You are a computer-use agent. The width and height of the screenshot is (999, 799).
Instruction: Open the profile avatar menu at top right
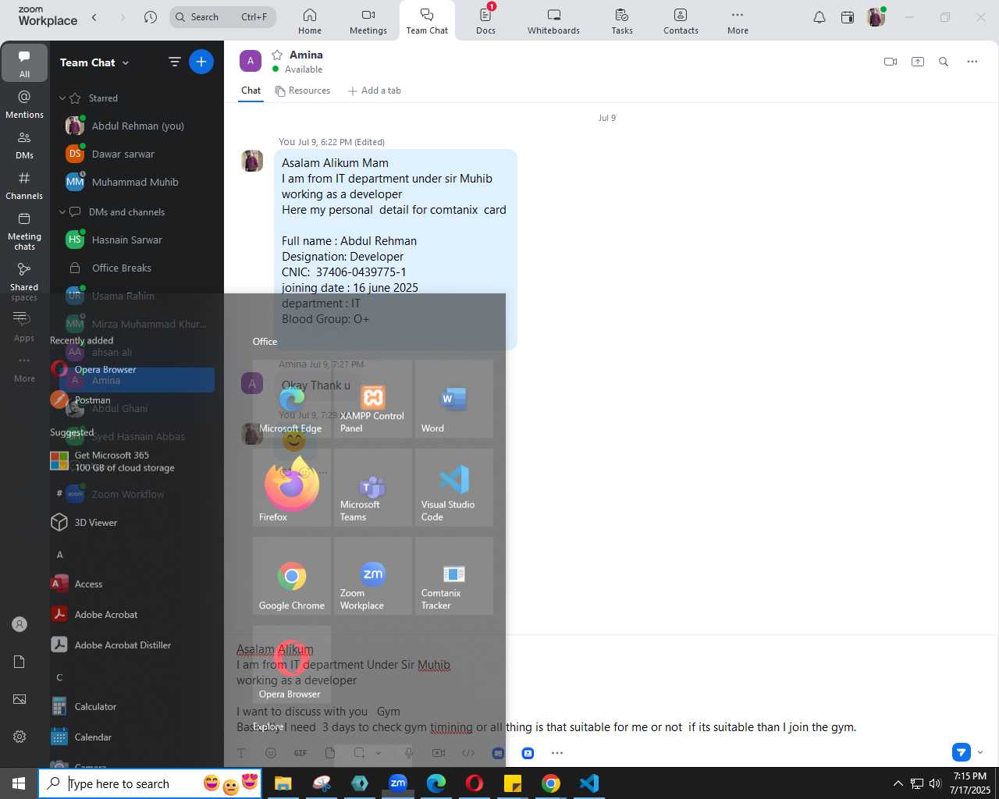coord(876,17)
